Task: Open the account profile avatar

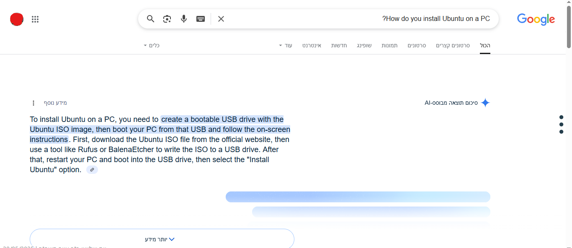Action: (x=17, y=19)
